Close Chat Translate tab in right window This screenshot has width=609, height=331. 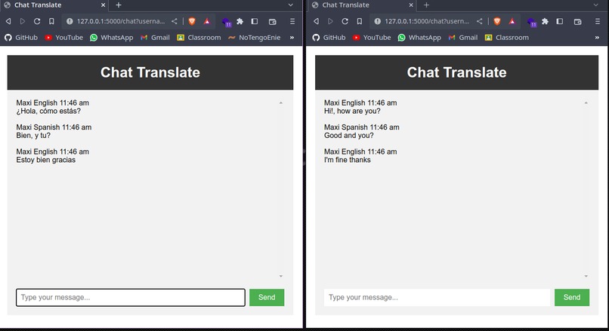[x=411, y=5]
